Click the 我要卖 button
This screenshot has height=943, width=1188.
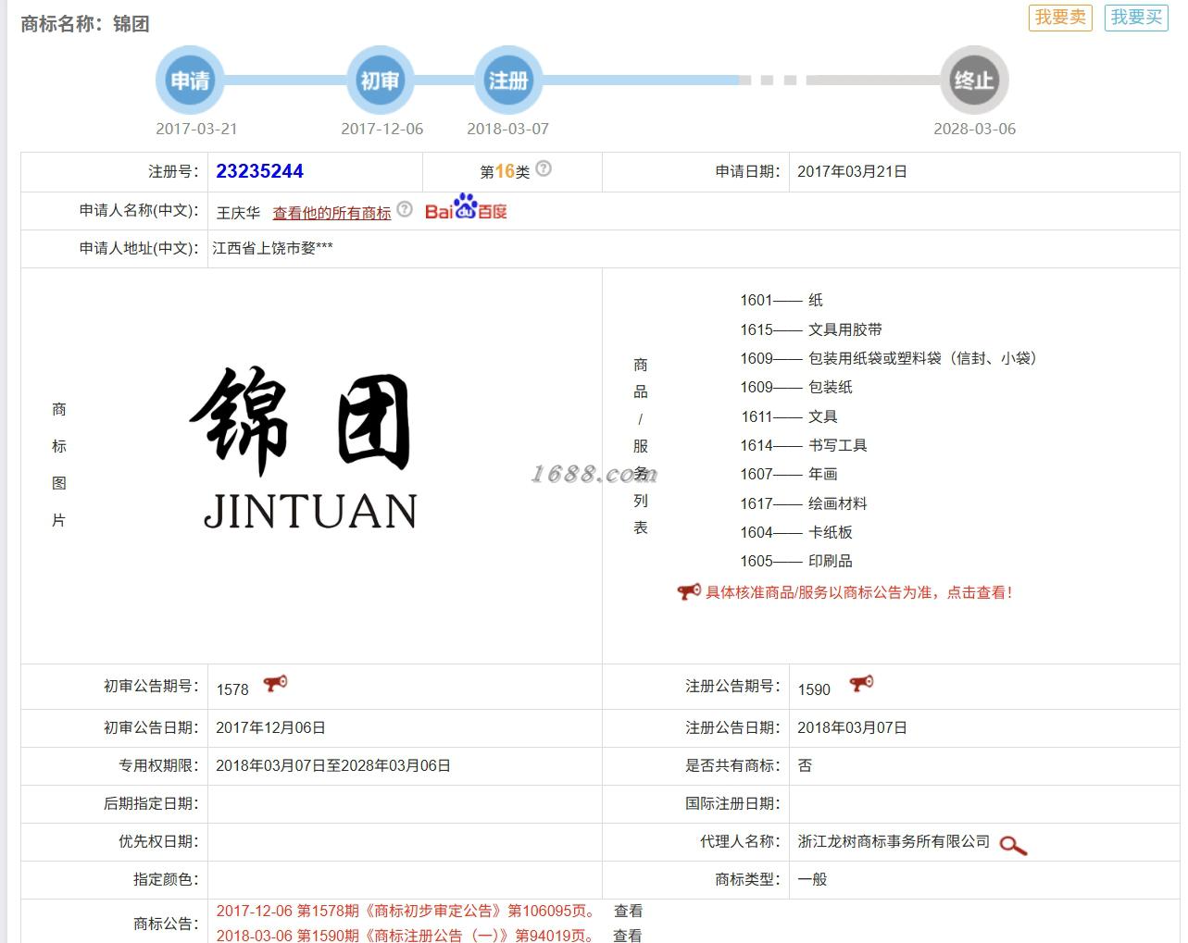[1060, 18]
